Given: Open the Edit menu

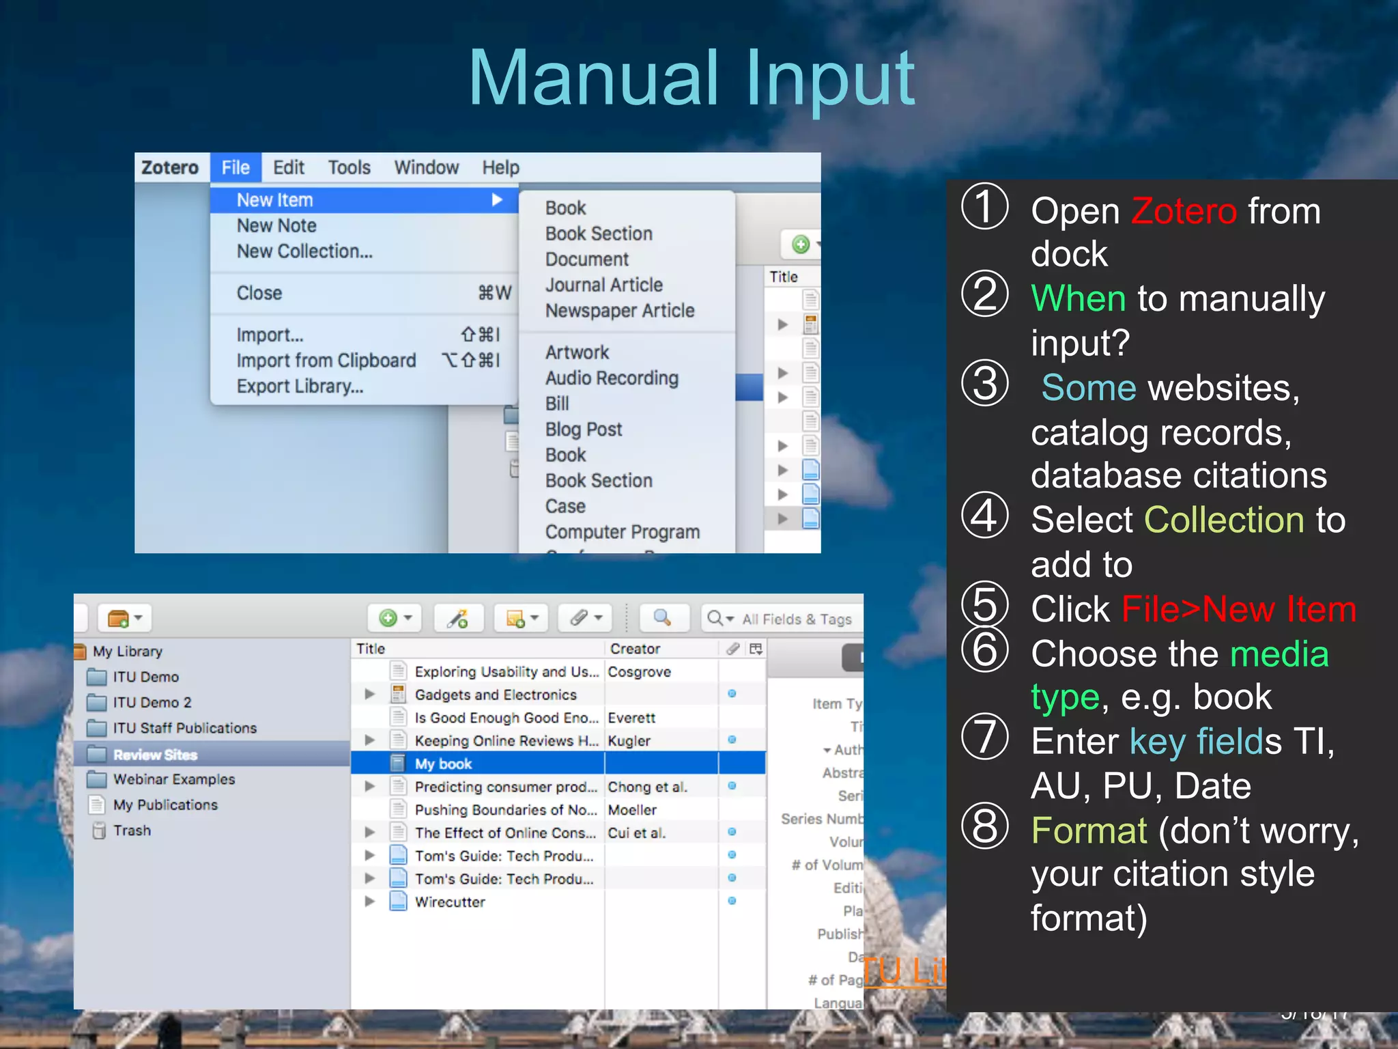Looking at the screenshot, I should pos(289,167).
